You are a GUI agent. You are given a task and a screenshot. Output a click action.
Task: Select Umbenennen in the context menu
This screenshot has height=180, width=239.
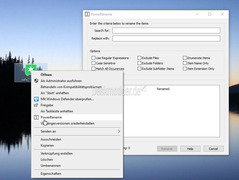click(x=77, y=166)
